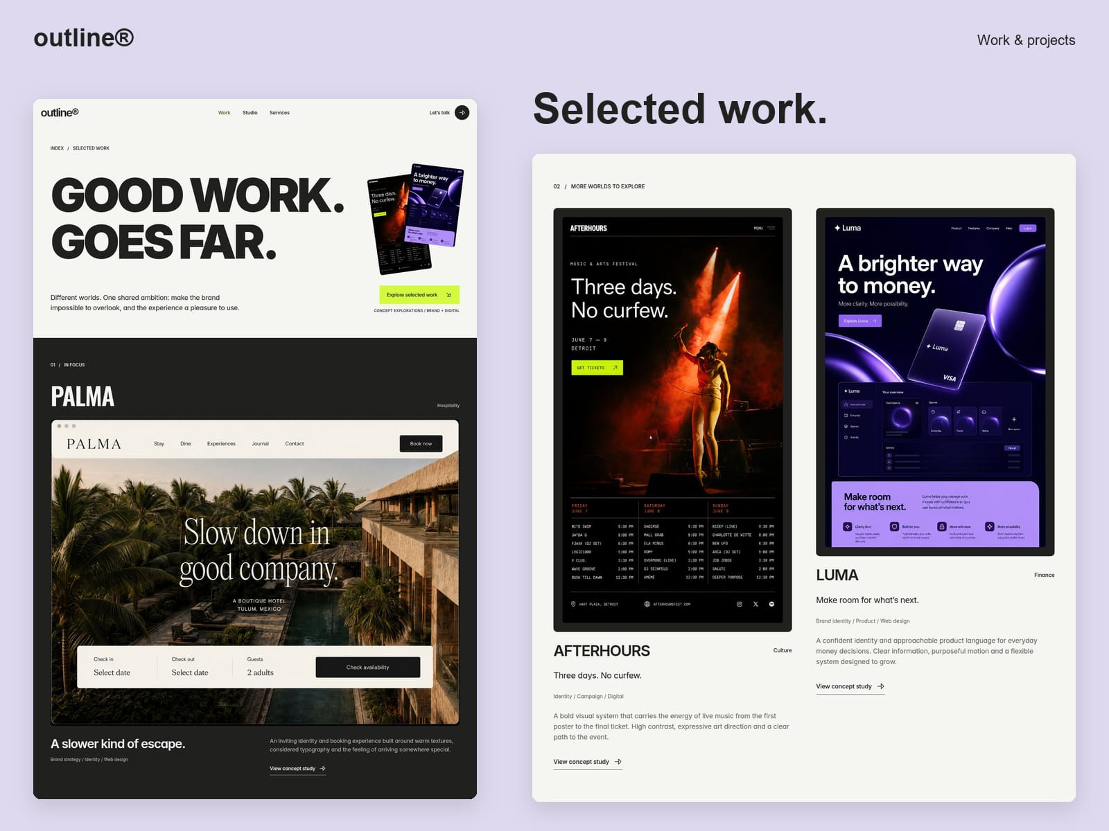Select Dine in Palma navigation
Viewport: 1109px width, 831px height.
tap(186, 443)
